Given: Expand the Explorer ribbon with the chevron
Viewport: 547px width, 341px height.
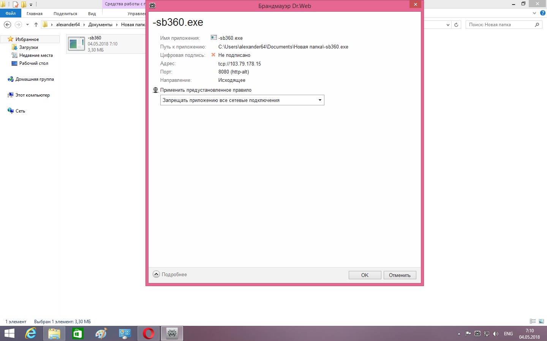Looking at the screenshot, I should [535, 13].
